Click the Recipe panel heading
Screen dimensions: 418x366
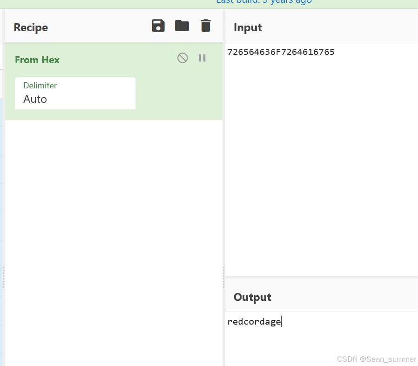[31, 27]
